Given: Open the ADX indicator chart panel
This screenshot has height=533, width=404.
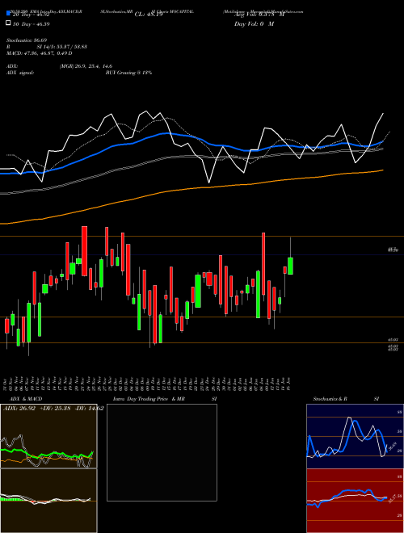Looking at the screenshot, I should point(48,436).
